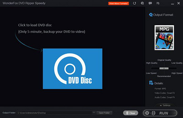Click the 'Details:' heading
Viewport: 183px width, 118px height.
click(x=159, y=83)
